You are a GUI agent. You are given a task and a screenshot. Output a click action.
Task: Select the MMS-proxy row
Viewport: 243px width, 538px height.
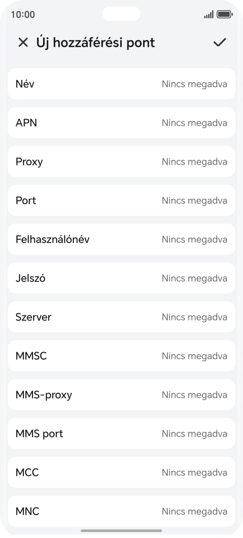click(x=121, y=394)
